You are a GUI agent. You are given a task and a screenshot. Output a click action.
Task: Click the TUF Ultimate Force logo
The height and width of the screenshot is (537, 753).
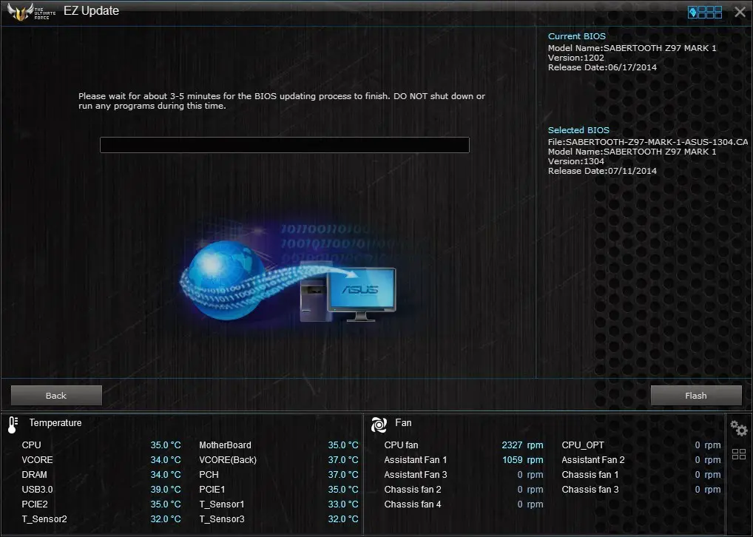(x=31, y=12)
